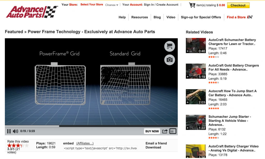This screenshot has width=265, height=159.
Task: Click the video progress bar
Action: pyautogui.click(x=91, y=126)
